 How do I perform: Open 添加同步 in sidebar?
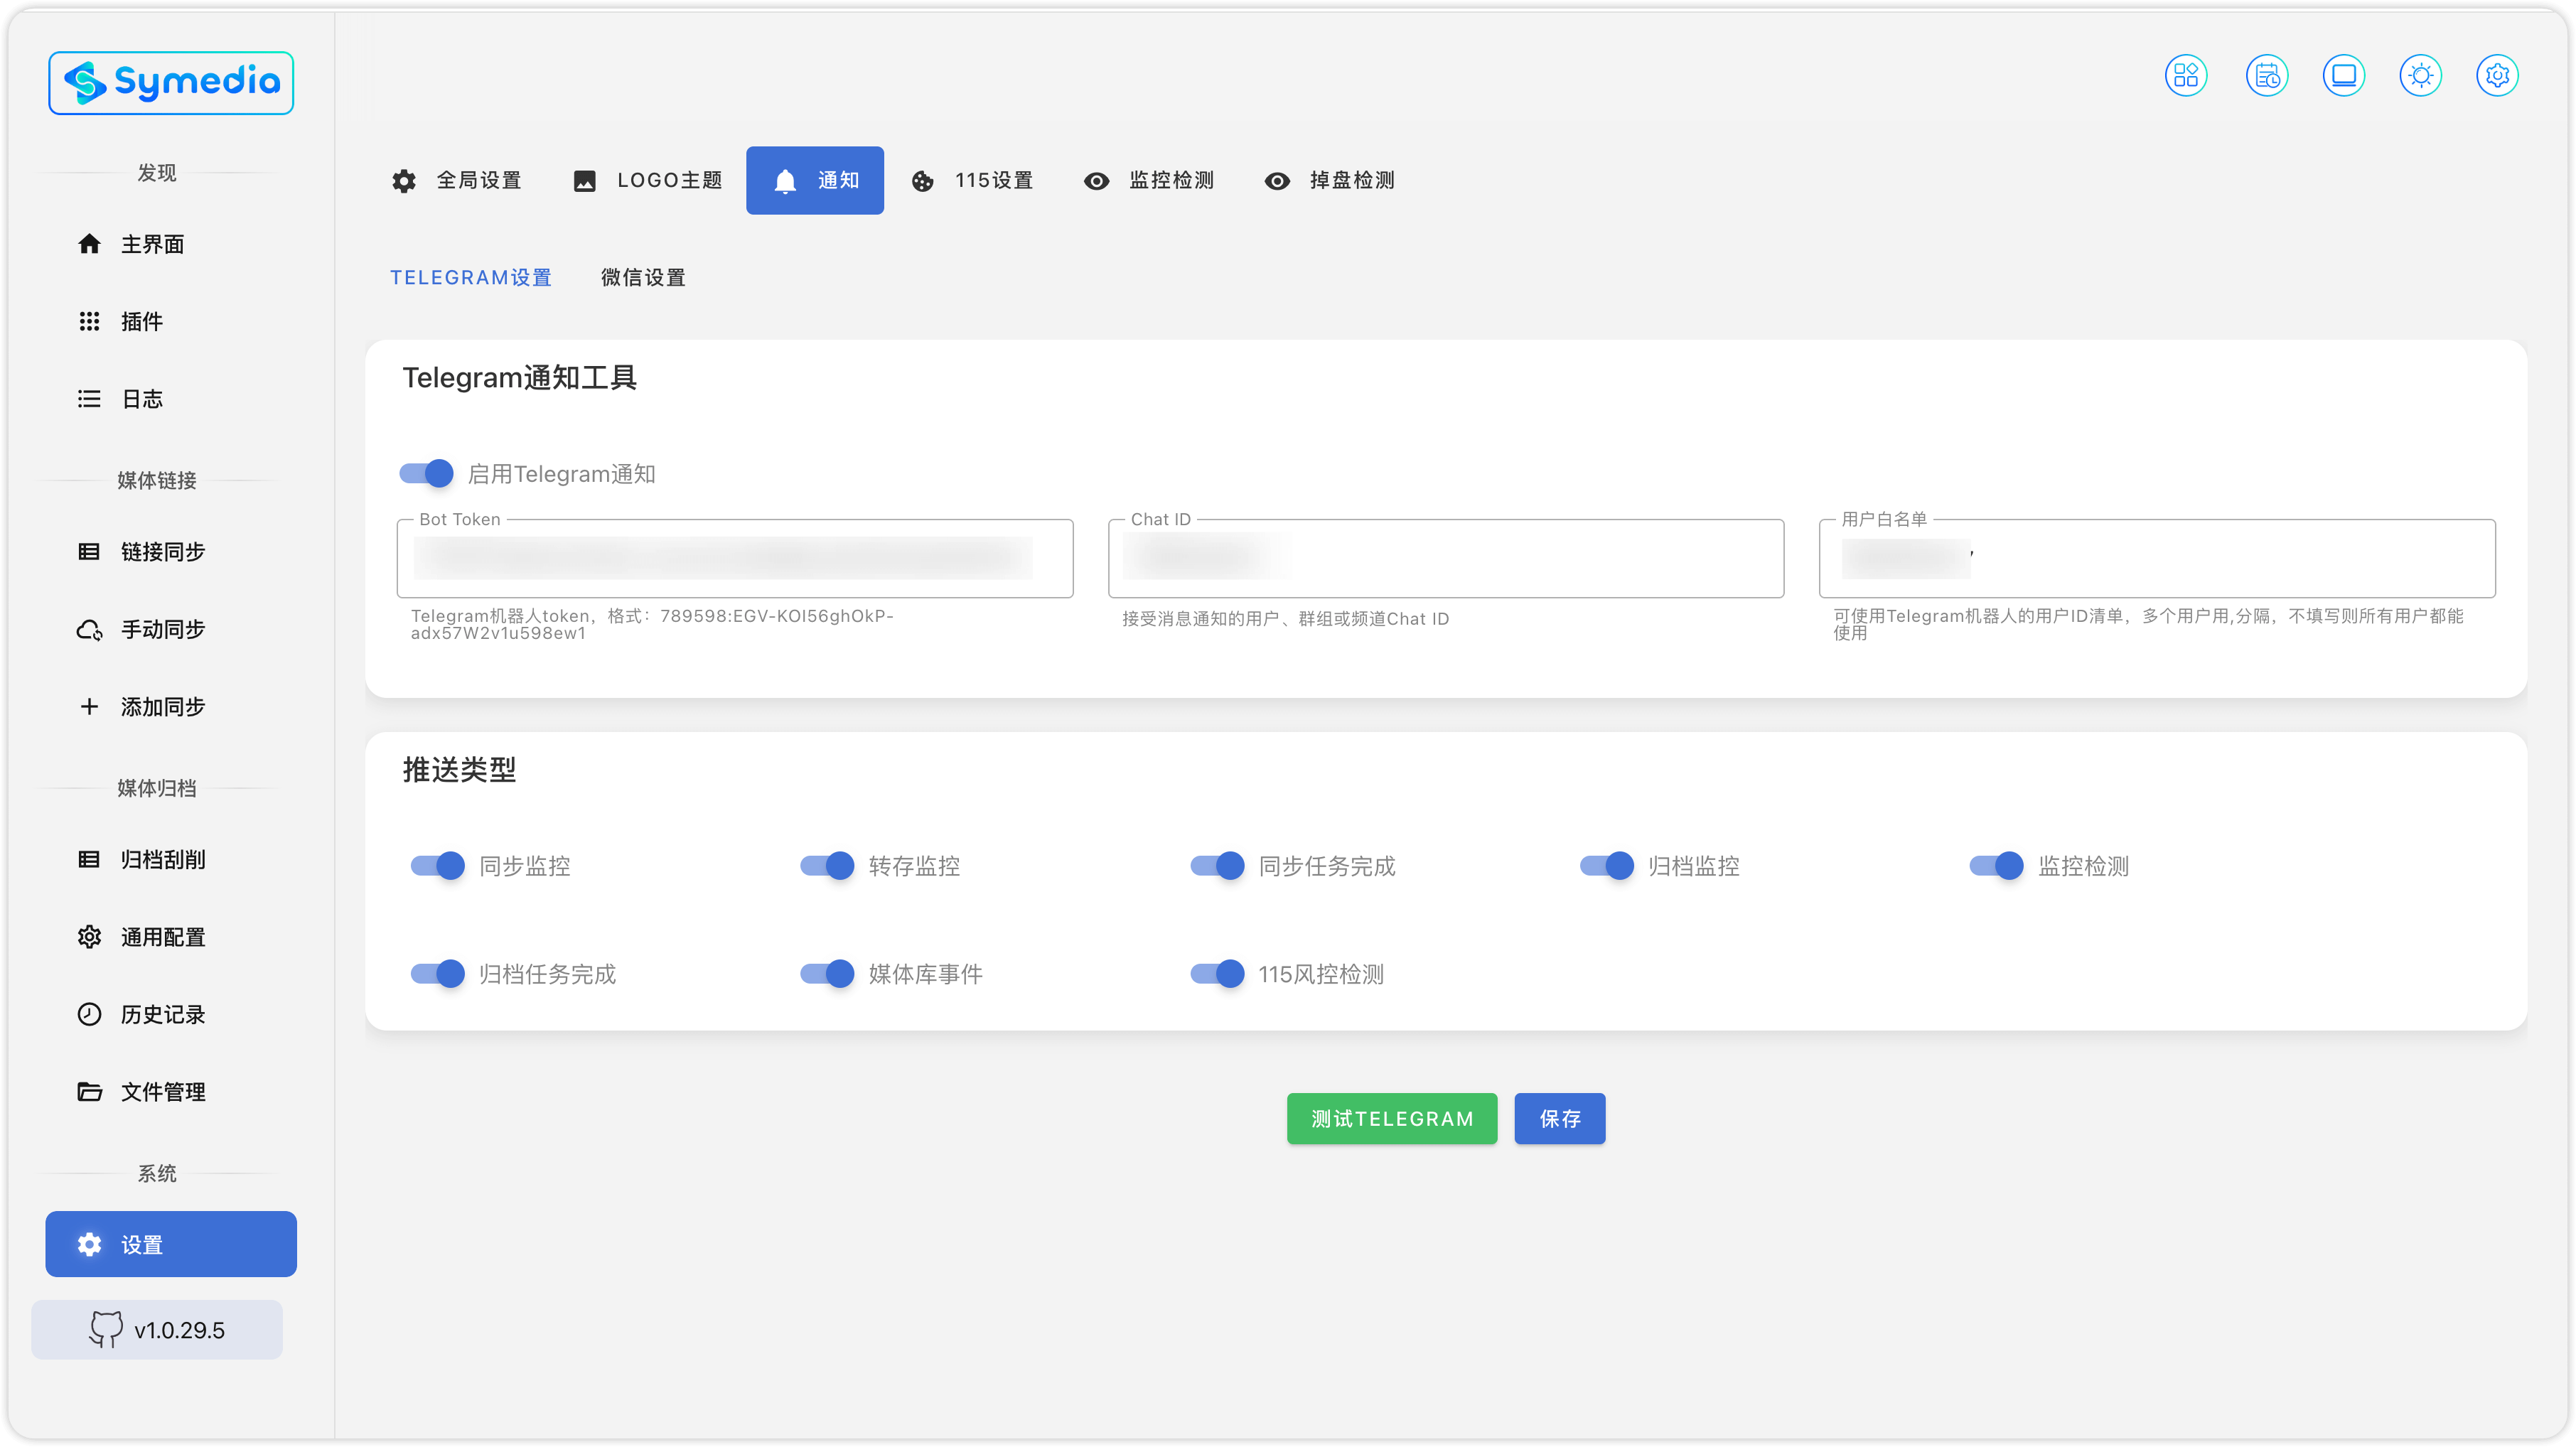point(171,707)
